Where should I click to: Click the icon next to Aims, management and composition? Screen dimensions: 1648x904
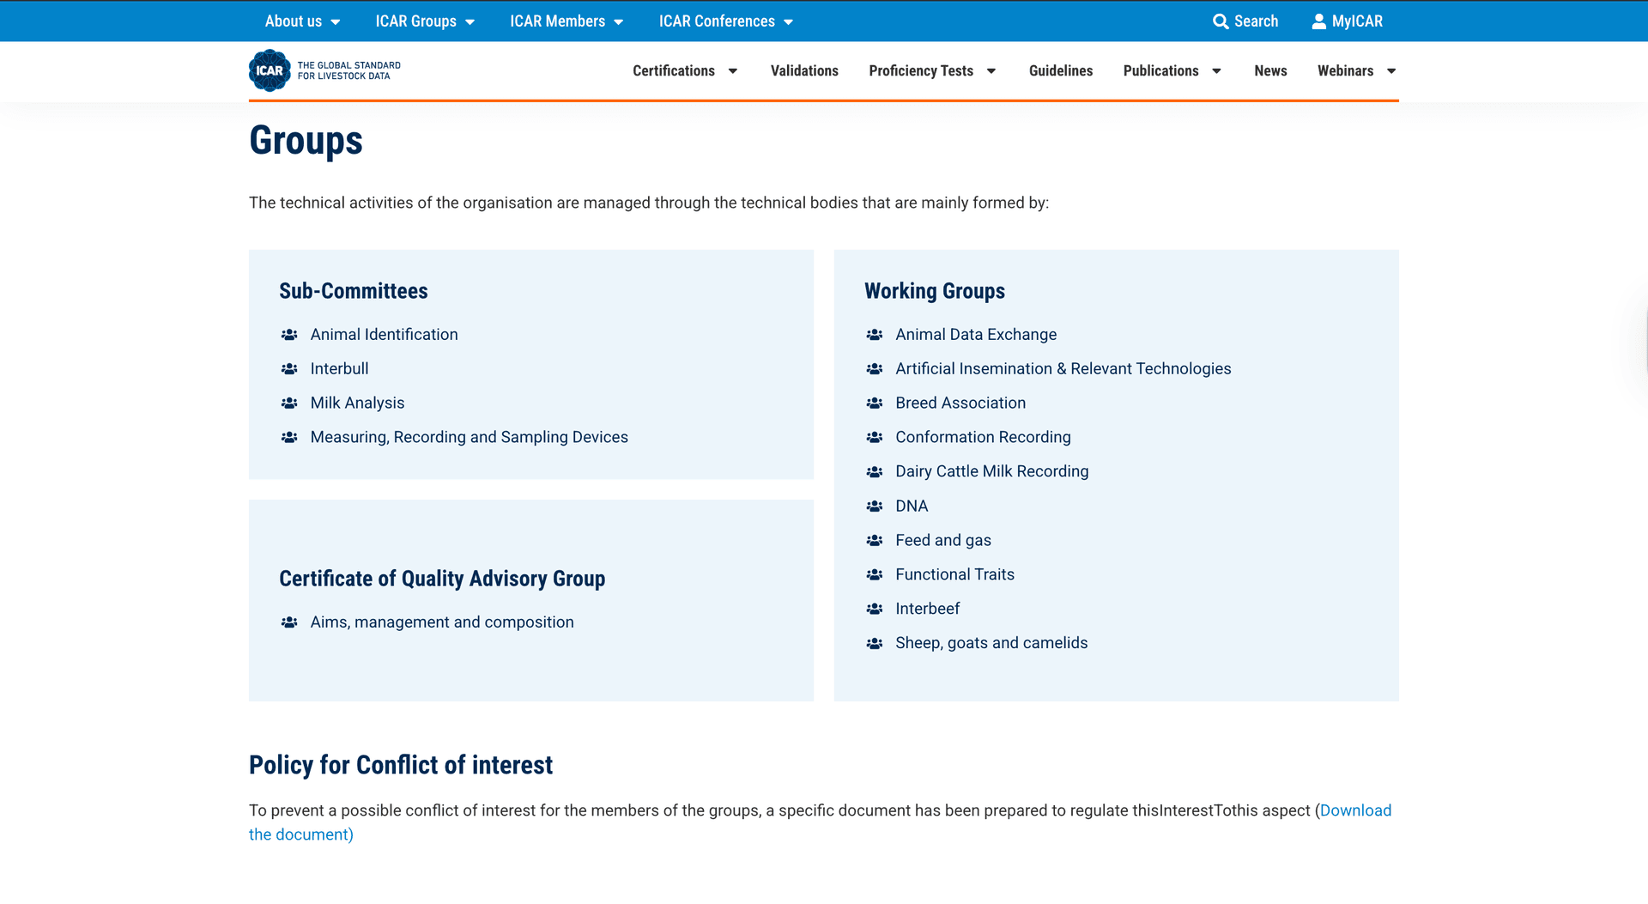[x=289, y=622]
